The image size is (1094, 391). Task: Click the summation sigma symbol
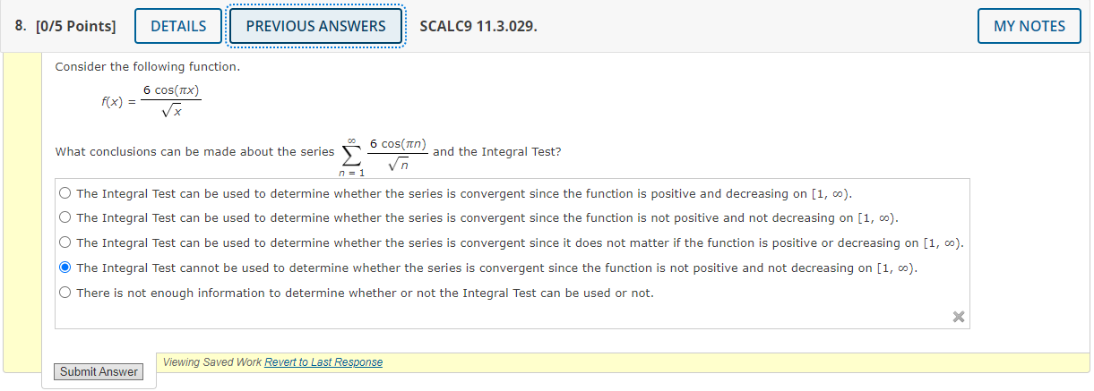pos(352,153)
